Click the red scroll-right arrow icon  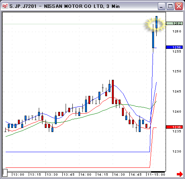[180, 174]
